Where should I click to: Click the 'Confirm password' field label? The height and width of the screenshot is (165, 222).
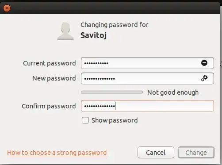[x=49, y=106]
